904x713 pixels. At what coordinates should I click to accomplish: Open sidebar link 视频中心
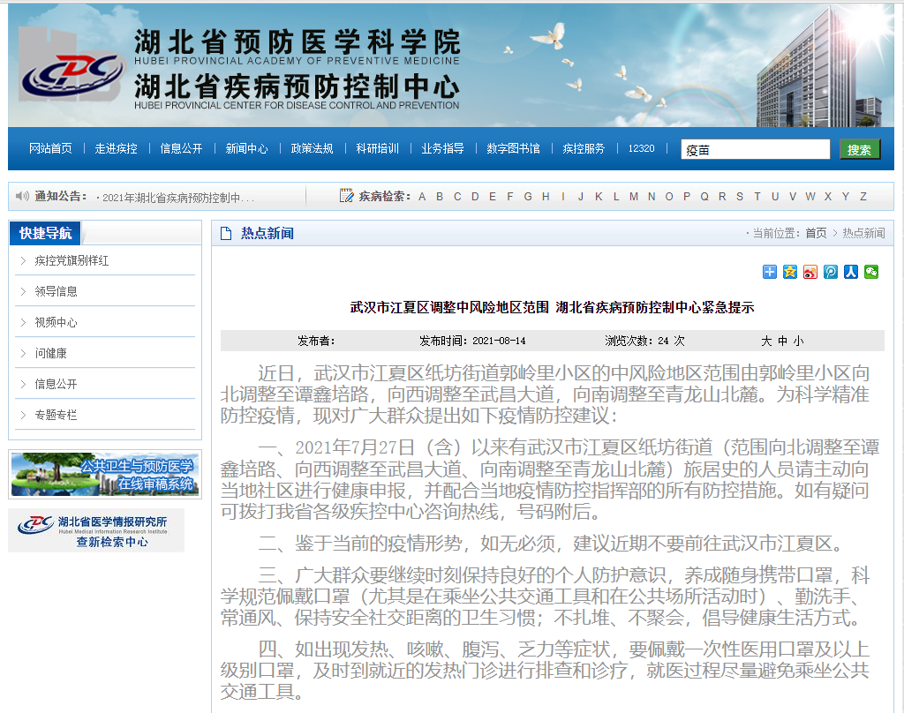pos(56,322)
